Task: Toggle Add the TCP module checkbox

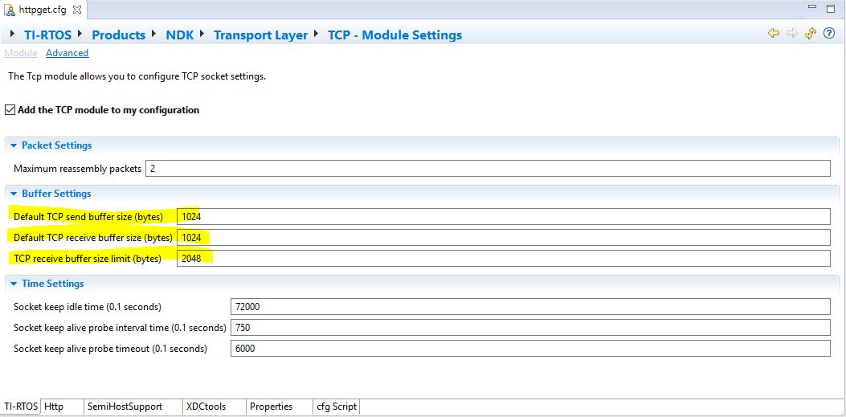Action: (10, 110)
